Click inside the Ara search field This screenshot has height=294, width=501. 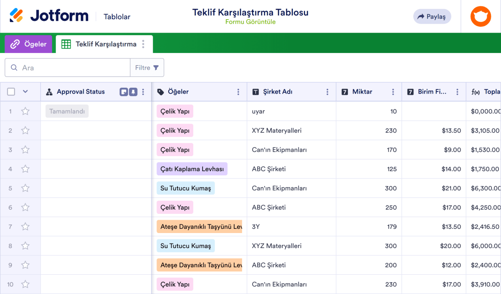pos(67,67)
